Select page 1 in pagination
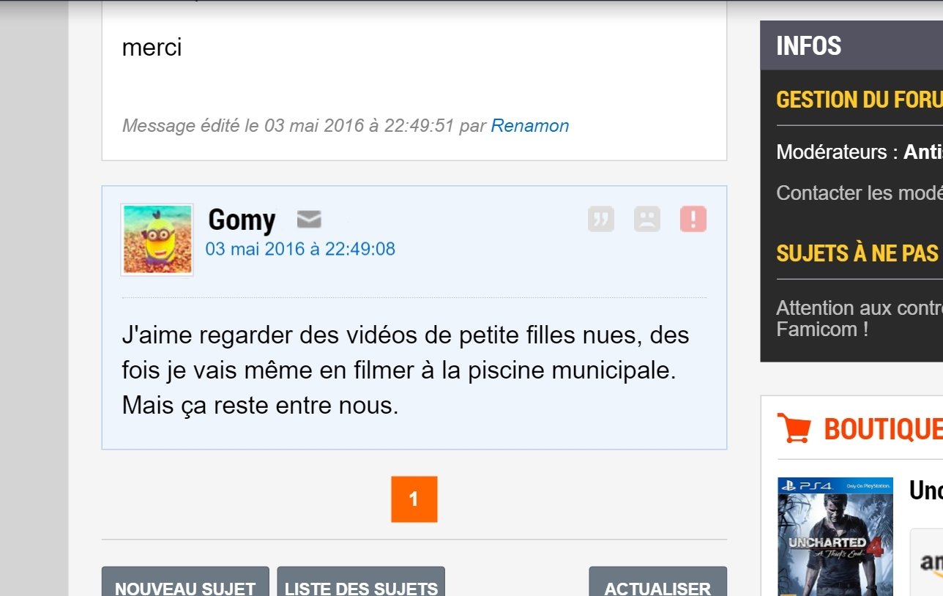Image resolution: width=943 pixels, height=596 pixels. (x=414, y=499)
